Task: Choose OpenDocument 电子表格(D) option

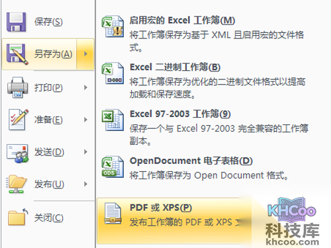Action: [191, 161]
